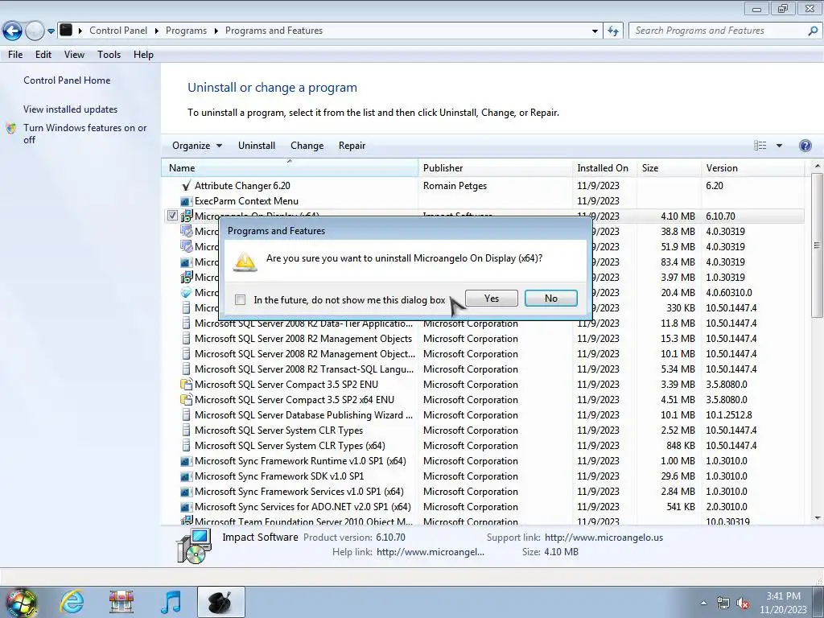This screenshot has height=618, width=824.
Task: Uncheck the Microangelo On Display row checkbox
Action: [172, 216]
